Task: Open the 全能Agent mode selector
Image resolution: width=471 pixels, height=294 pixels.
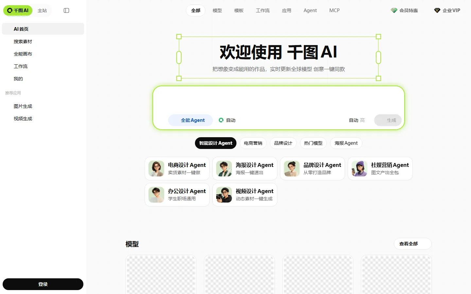Action: 190,120
